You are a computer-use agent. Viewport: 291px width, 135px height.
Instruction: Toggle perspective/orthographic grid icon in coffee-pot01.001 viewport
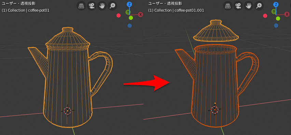coord(228,6)
